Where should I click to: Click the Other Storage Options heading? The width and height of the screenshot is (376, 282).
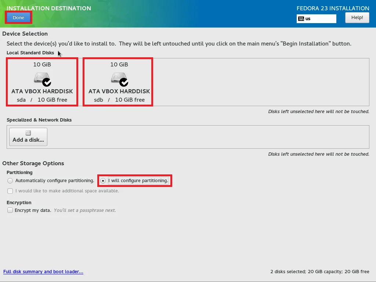pyautogui.click(x=33, y=163)
